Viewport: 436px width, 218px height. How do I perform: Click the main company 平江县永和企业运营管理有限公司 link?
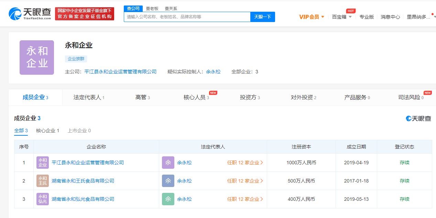tap(120, 72)
